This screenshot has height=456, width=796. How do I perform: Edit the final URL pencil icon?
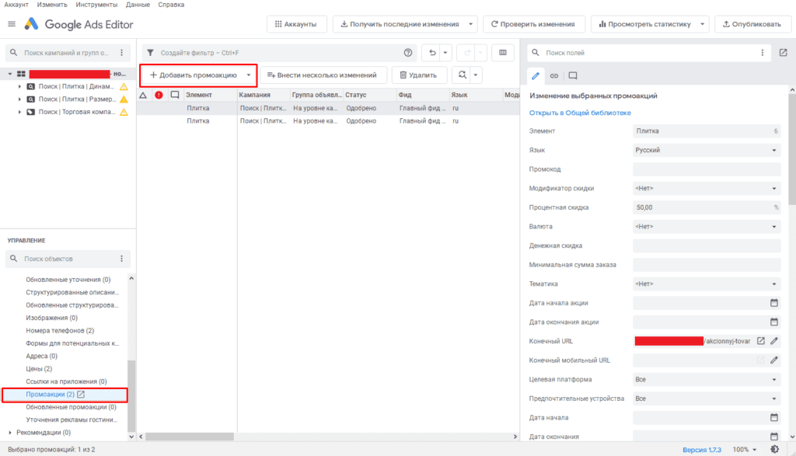(x=773, y=341)
